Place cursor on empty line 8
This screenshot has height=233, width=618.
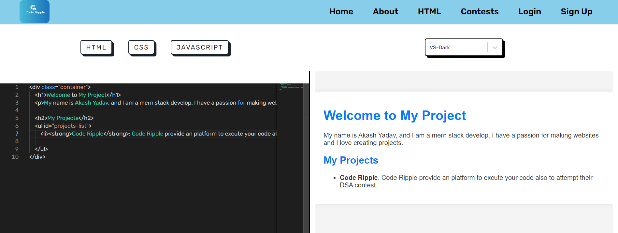pos(98,141)
